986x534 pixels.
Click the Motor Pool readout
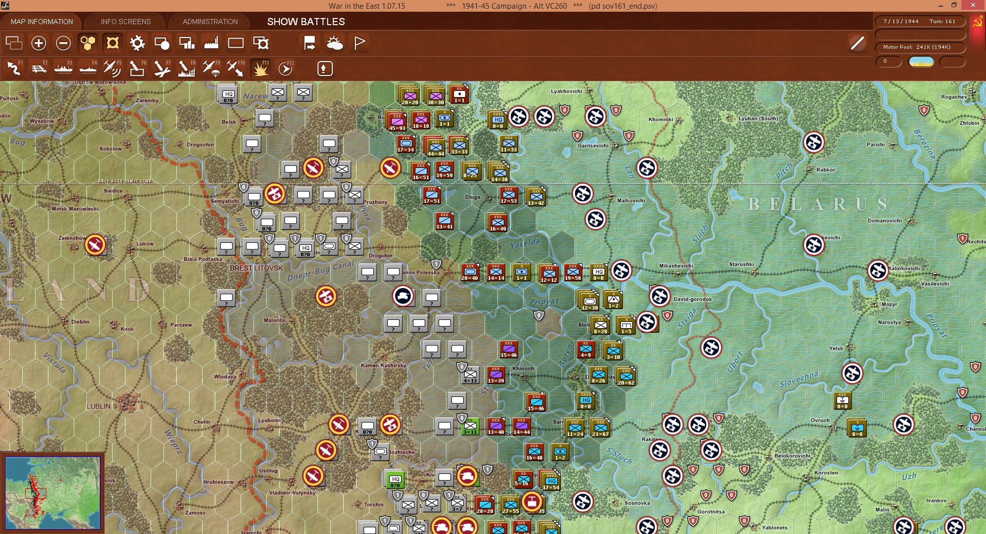920,47
